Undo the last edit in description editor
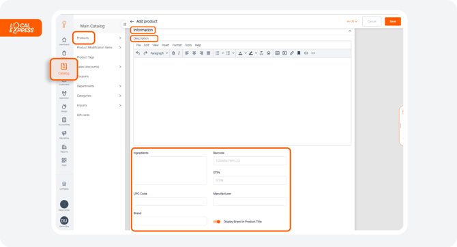This screenshot has height=247, width=457. click(138, 53)
